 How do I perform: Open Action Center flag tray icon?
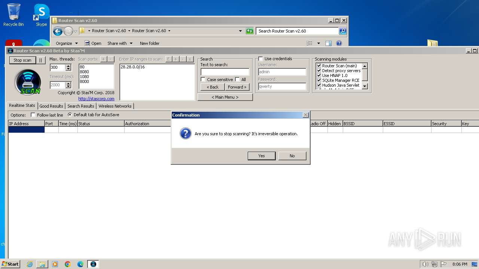click(x=443, y=264)
